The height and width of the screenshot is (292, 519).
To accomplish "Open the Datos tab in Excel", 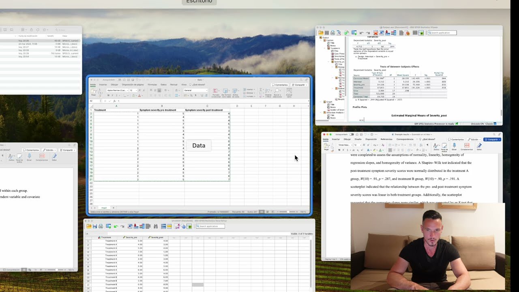I will 163,85.
